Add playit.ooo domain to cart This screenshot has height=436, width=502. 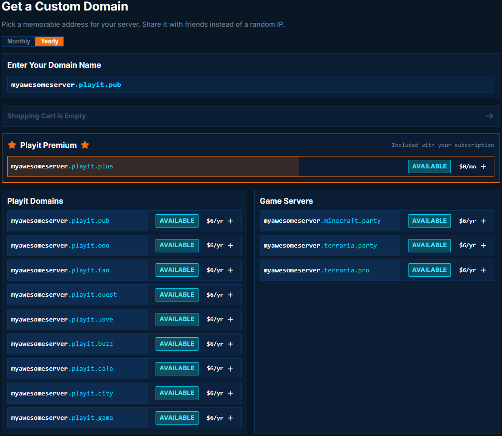[x=230, y=245]
